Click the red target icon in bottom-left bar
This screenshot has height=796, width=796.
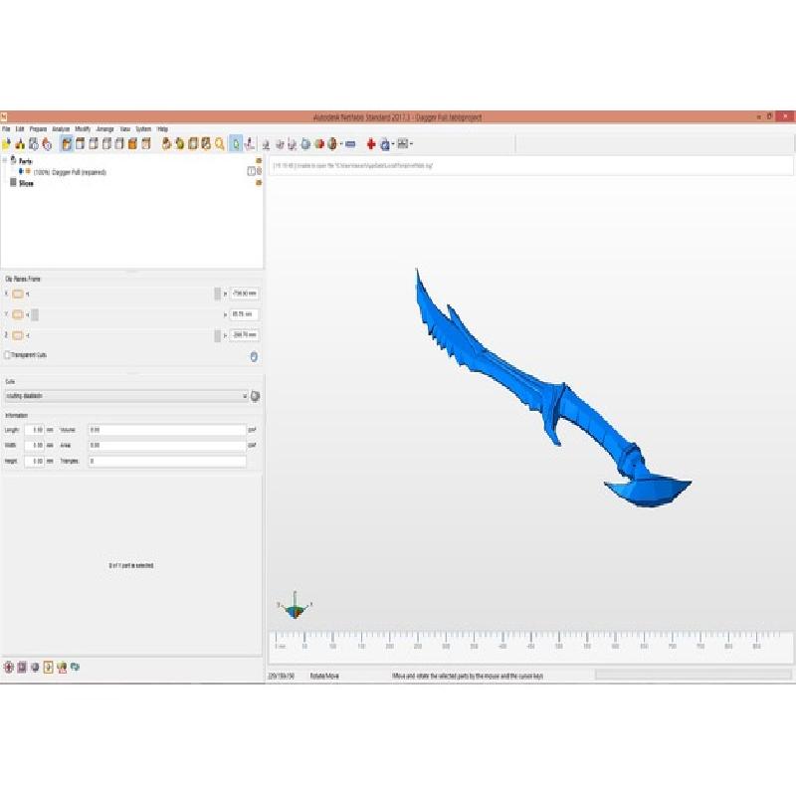[x=8, y=667]
